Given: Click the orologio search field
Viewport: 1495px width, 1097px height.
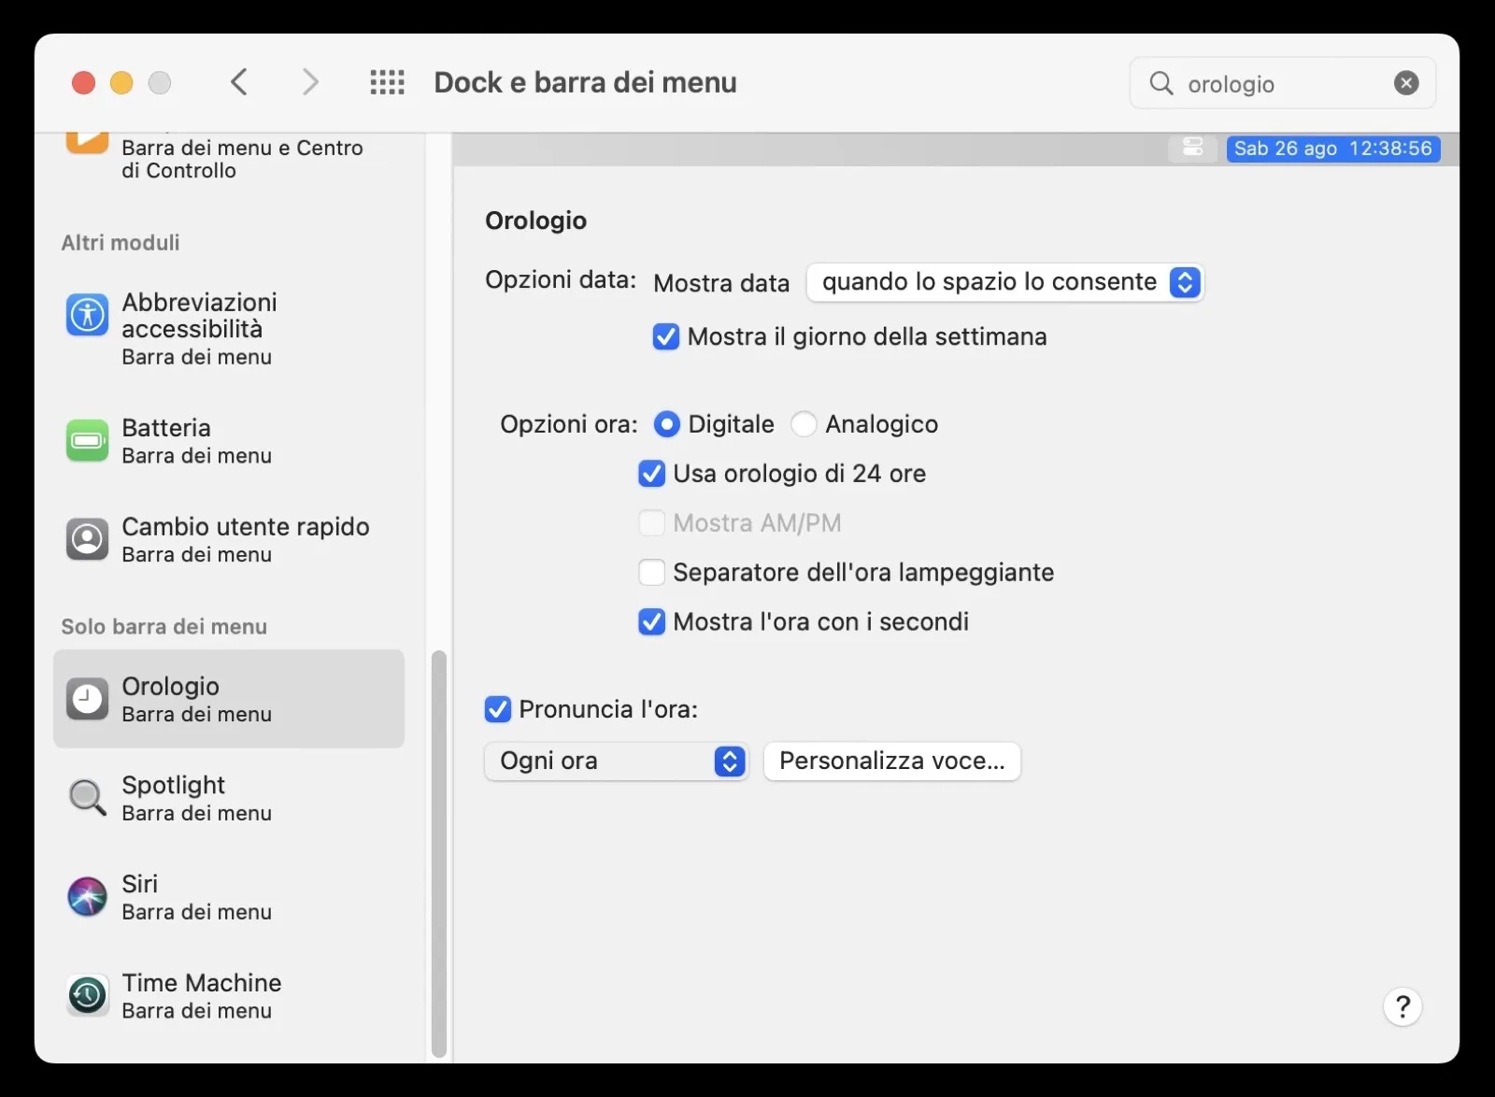Looking at the screenshot, I should (1280, 84).
